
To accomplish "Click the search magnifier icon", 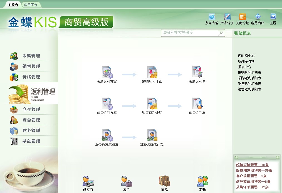I will coord(221,33).
